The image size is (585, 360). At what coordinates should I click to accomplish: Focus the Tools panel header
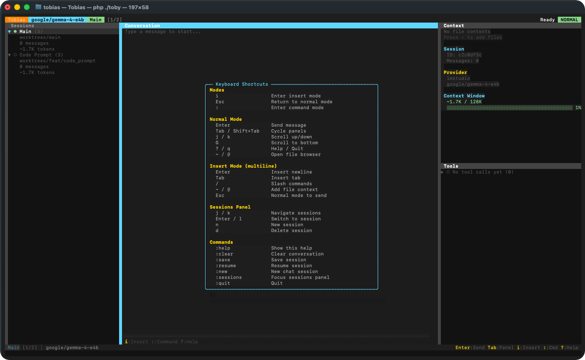(x=511, y=166)
